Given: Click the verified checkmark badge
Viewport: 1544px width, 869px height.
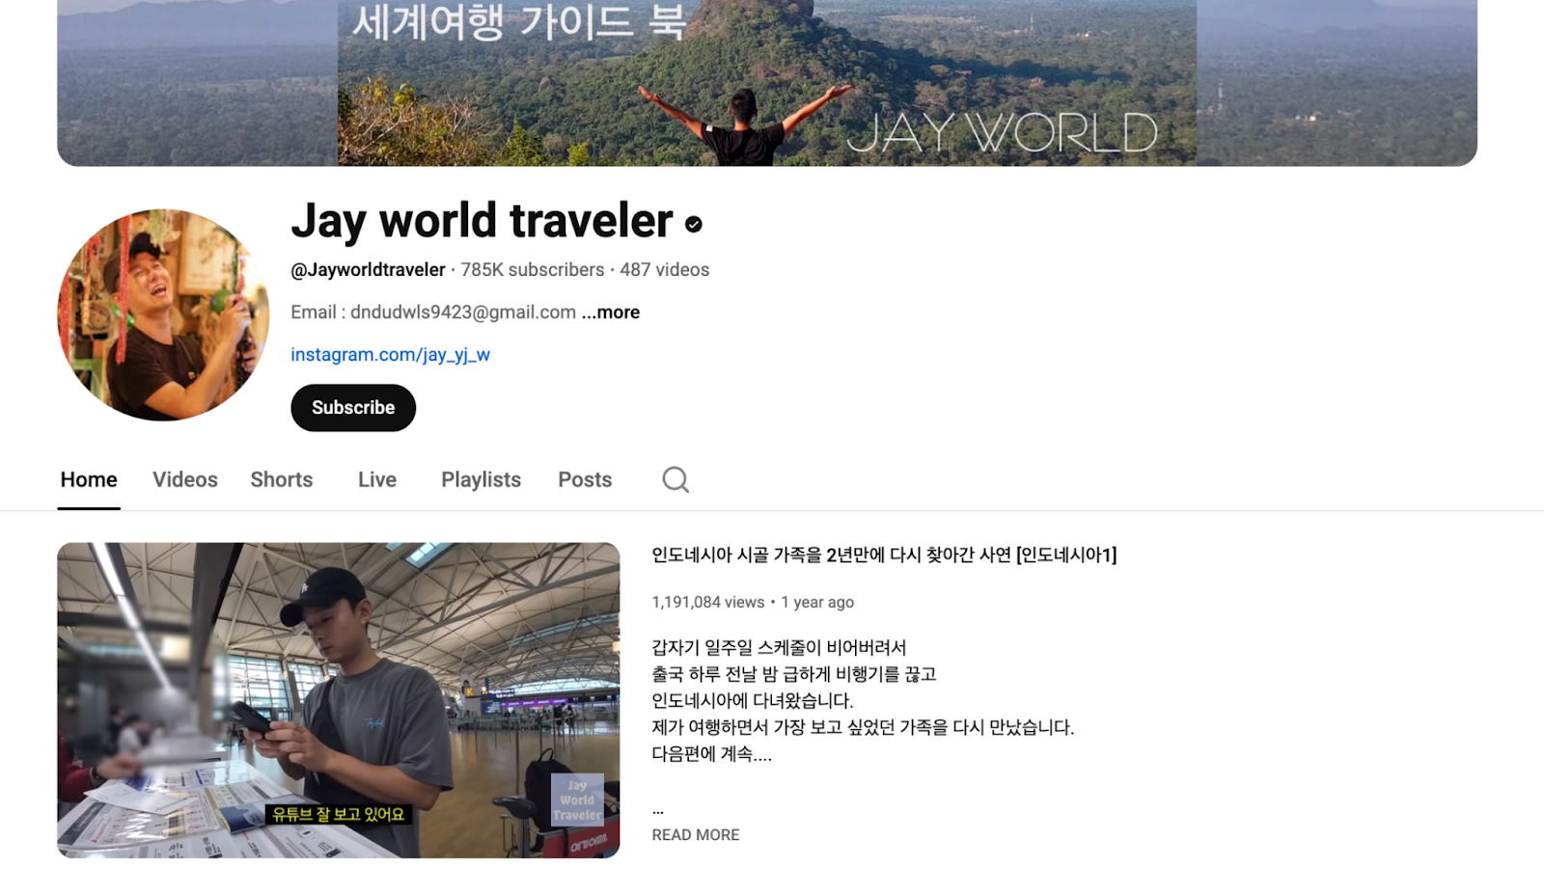Looking at the screenshot, I should pos(694,224).
